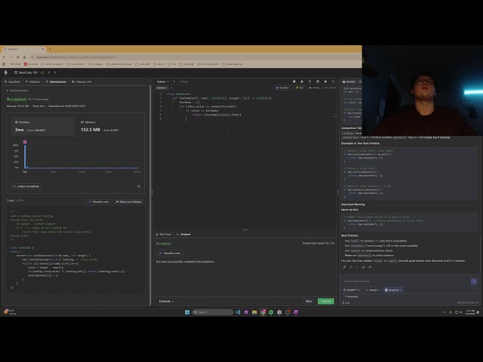Expand the Console dropdown
Viewport: 483px width, 362px height.
point(166,302)
